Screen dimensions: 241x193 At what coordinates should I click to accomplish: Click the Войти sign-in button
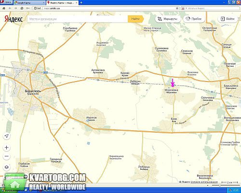click(x=228, y=19)
